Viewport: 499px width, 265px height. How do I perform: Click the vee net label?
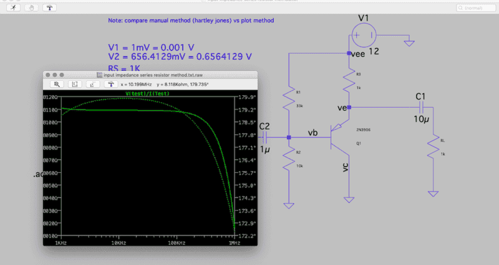pyautogui.click(x=358, y=54)
